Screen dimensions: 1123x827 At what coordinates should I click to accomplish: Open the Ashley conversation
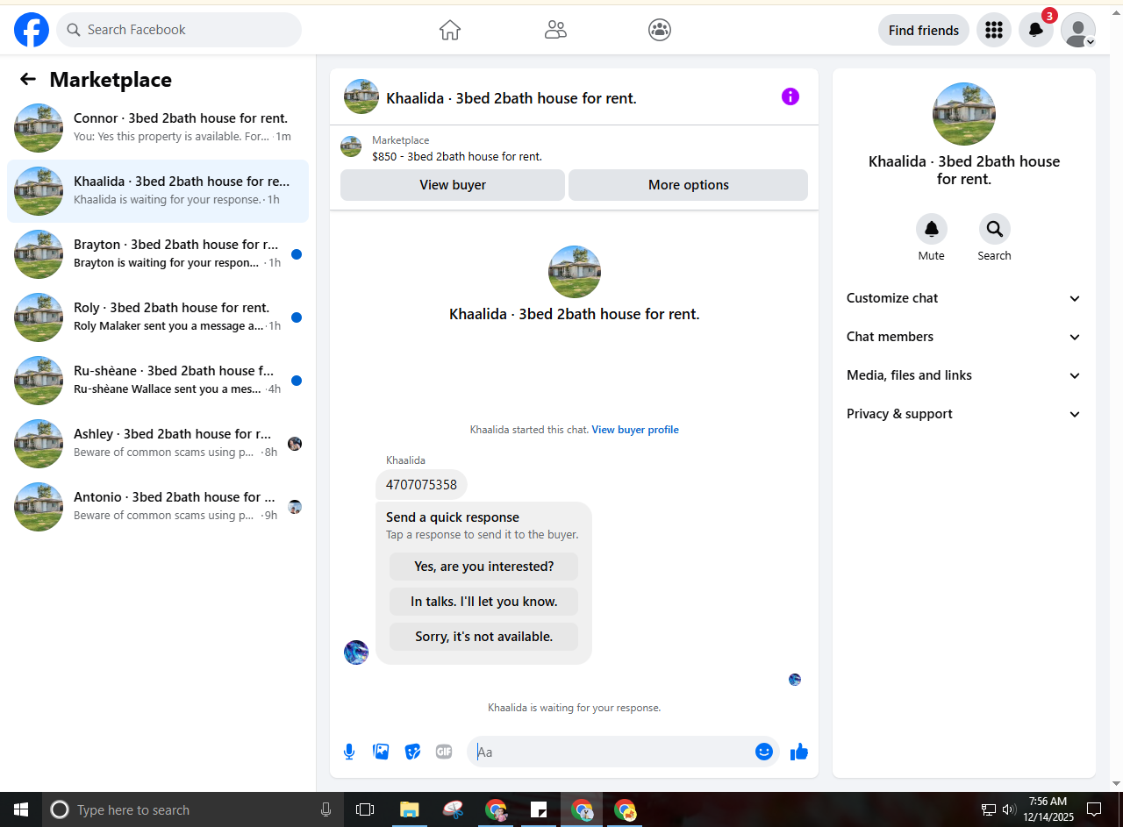158,444
